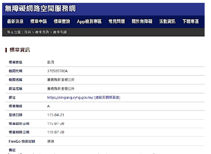Click the FreeGo 檢測紀錄 label
This screenshot has height=154, width=211.
pyautogui.click(x=22, y=141)
